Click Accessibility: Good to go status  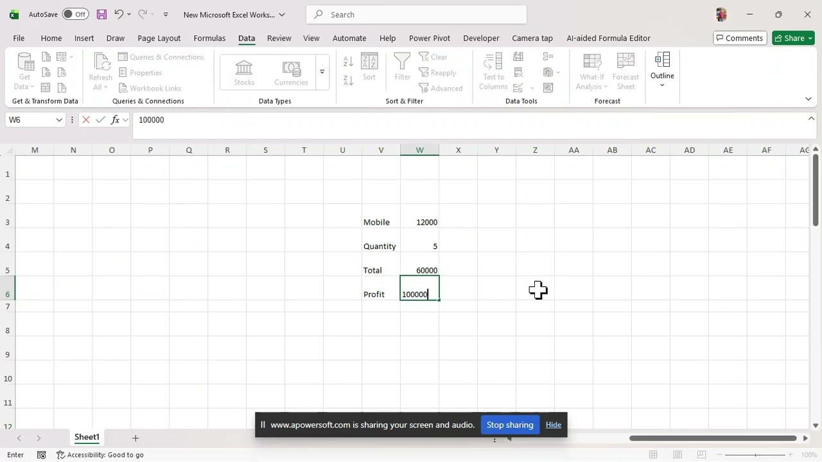[100, 455]
